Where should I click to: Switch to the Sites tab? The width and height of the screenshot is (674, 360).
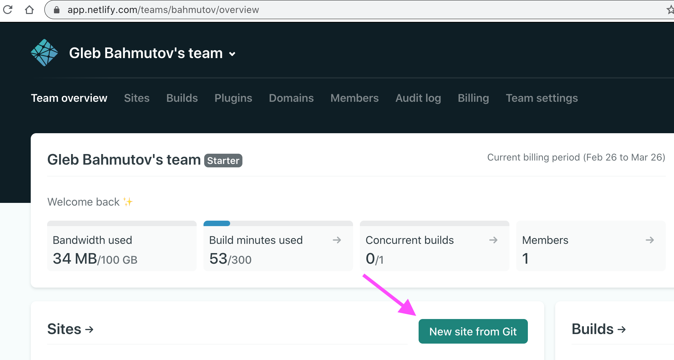(x=137, y=98)
